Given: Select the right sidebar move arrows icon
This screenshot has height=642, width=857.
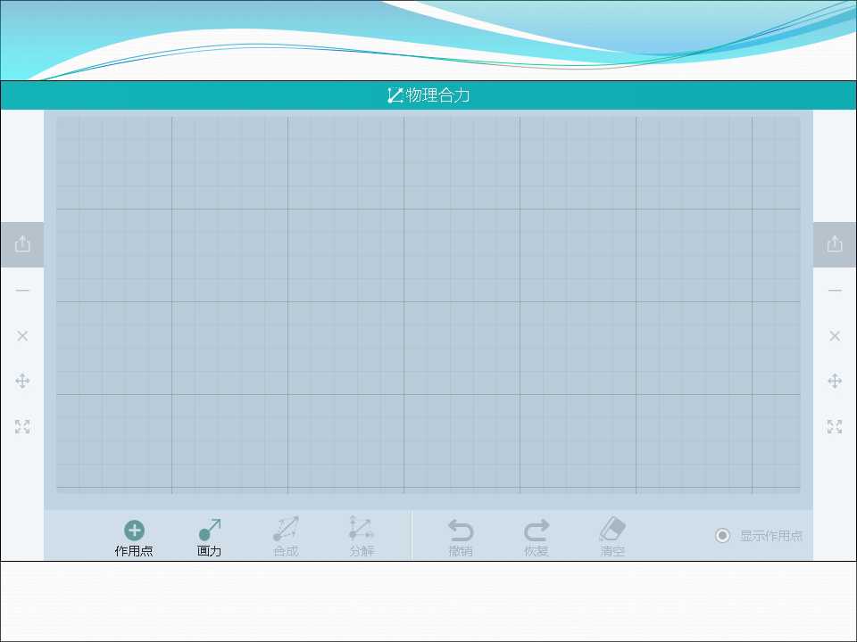Looking at the screenshot, I should (x=835, y=381).
